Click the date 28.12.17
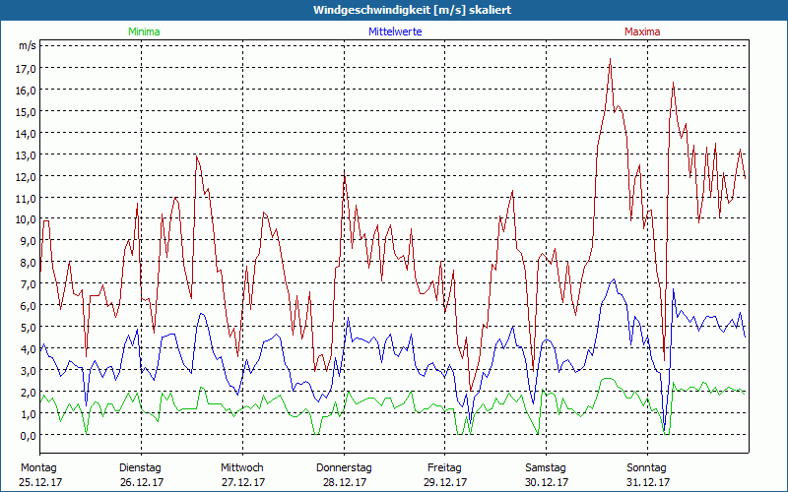This screenshot has width=788, height=492. click(345, 482)
